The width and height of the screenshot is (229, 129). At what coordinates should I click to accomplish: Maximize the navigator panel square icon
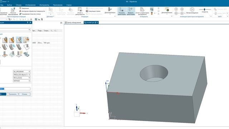[x=61, y=23]
